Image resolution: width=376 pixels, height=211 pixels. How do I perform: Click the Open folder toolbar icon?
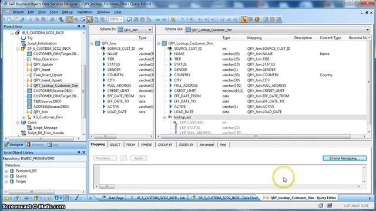tap(15, 19)
